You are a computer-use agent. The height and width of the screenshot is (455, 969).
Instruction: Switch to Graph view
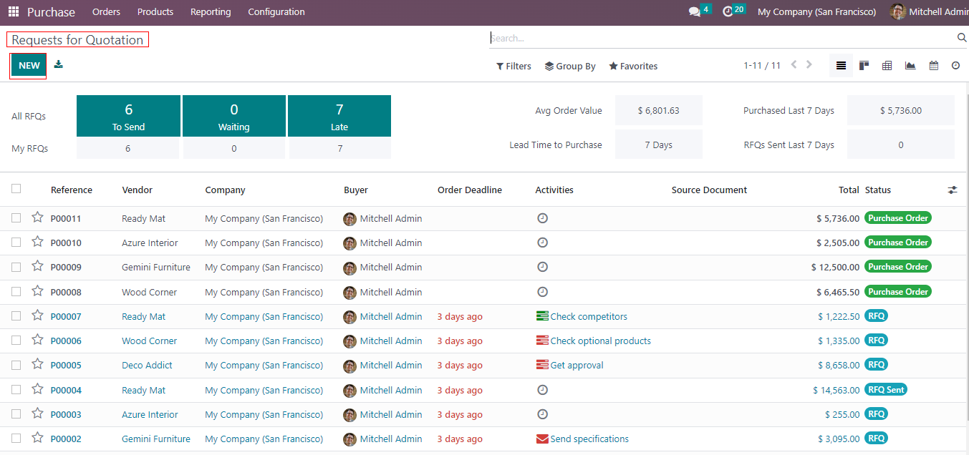tap(910, 66)
